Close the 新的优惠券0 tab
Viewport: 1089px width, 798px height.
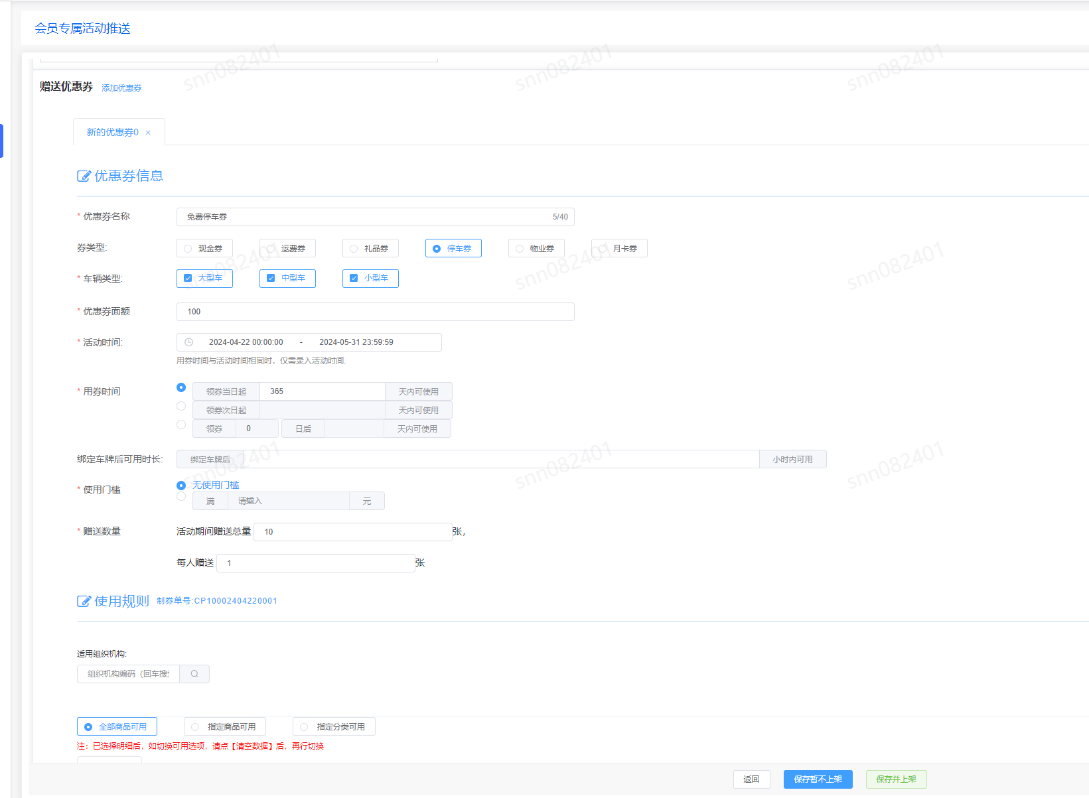click(148, 133)
